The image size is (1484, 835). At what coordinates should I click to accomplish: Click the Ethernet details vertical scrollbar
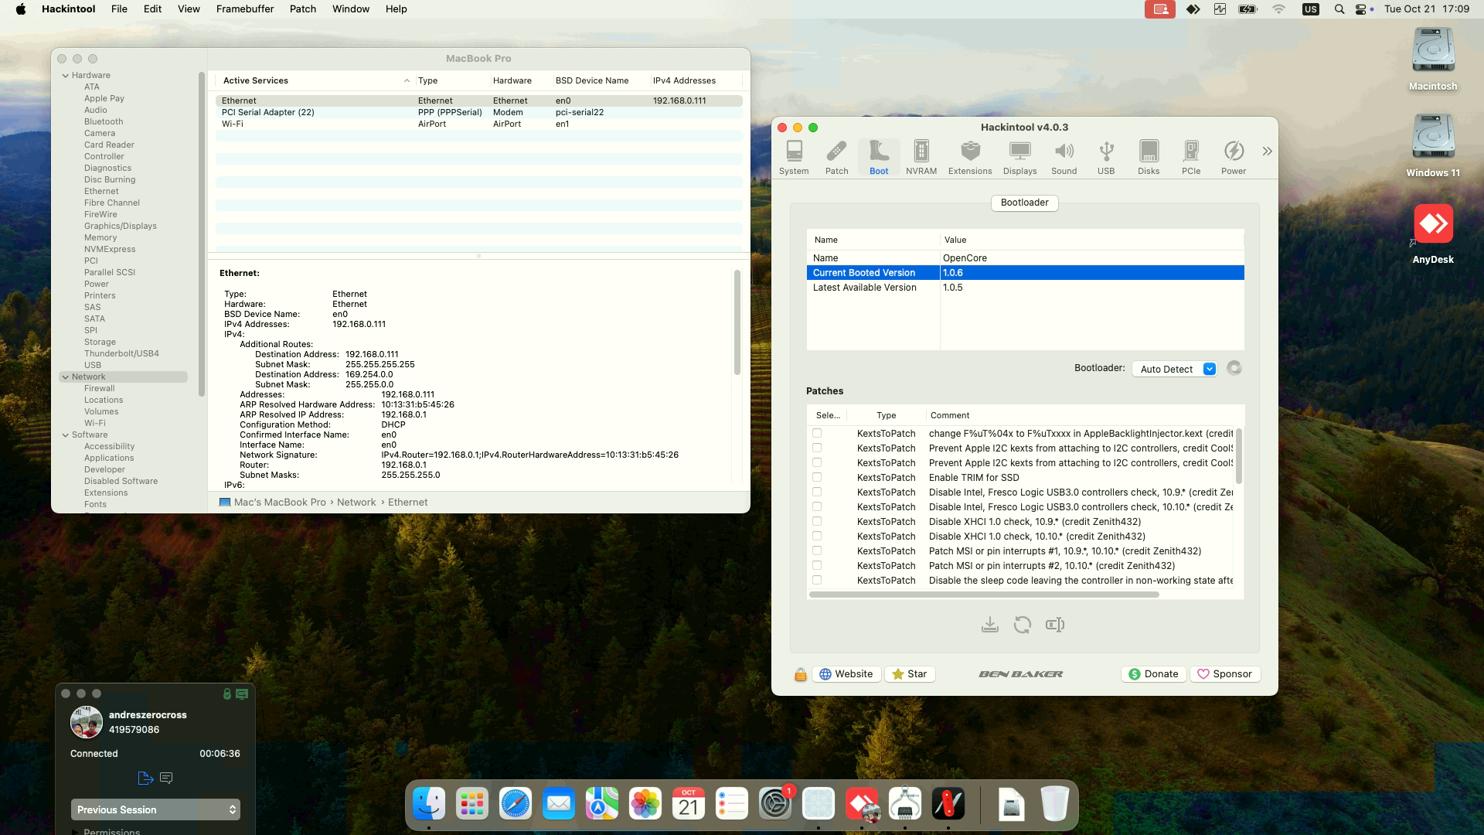pos(737,323)
